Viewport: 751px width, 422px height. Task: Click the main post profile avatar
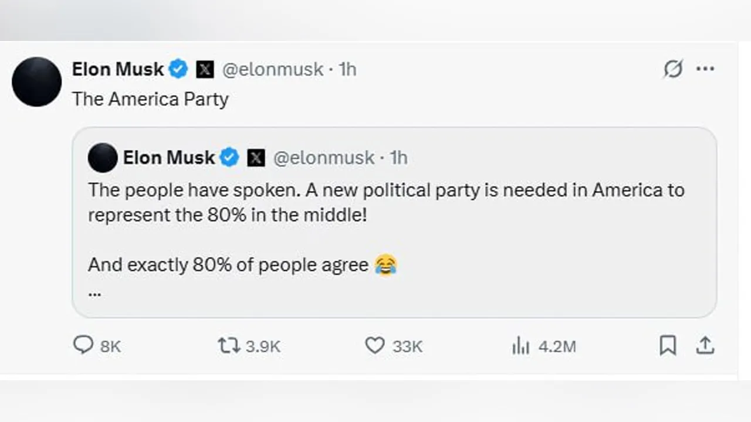click(x=36, y=81)
